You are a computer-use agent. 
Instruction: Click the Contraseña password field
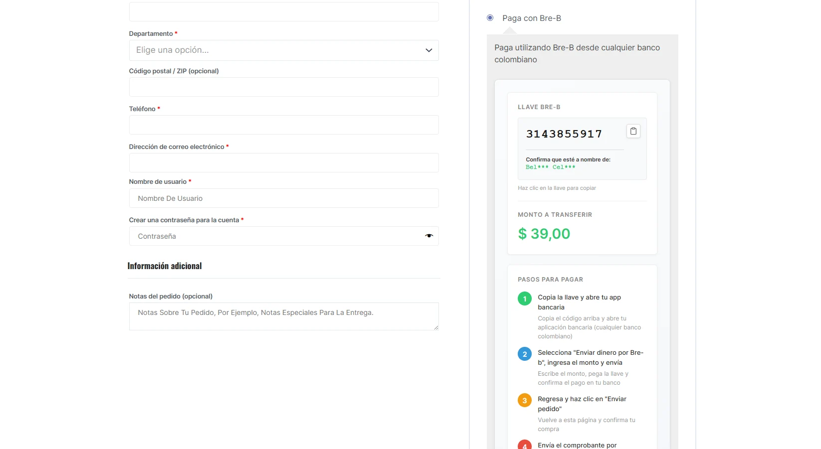[x=274, y=236]
